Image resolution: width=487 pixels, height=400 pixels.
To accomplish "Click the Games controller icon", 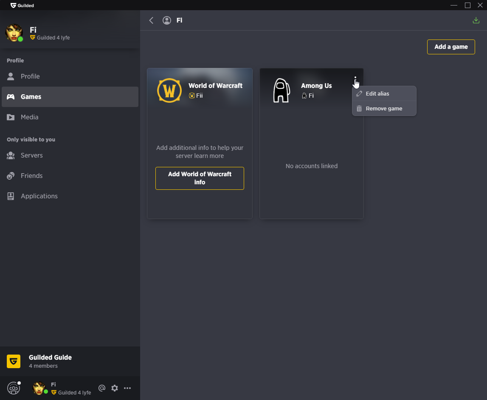I will click(11, 97).
